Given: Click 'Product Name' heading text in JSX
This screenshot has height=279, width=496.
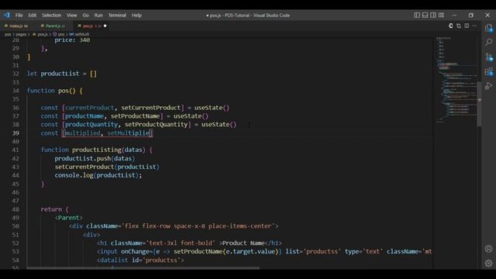Looking at the screenshot, I should [x=243, y=243].
